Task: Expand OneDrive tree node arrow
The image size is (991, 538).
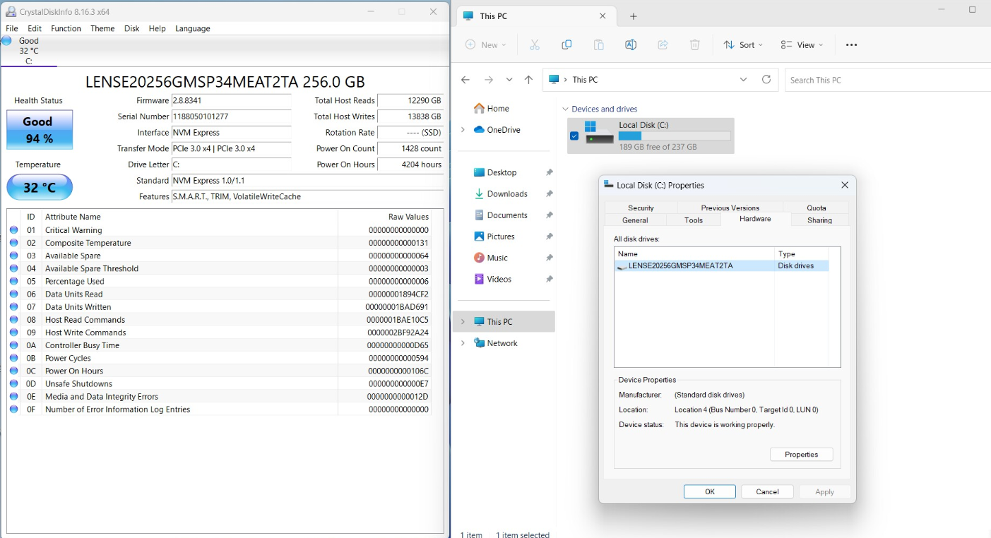Action: [x=463, y=129]
